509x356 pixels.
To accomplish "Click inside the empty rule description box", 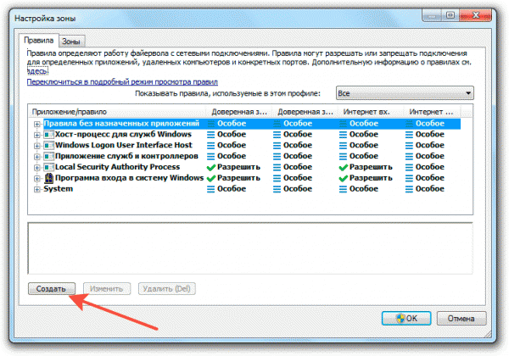I will coord(250,248).
